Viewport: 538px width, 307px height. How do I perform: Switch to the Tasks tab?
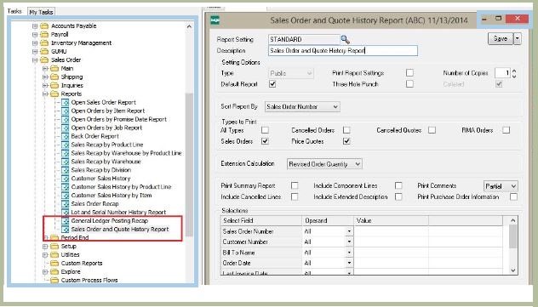(14, 11)
